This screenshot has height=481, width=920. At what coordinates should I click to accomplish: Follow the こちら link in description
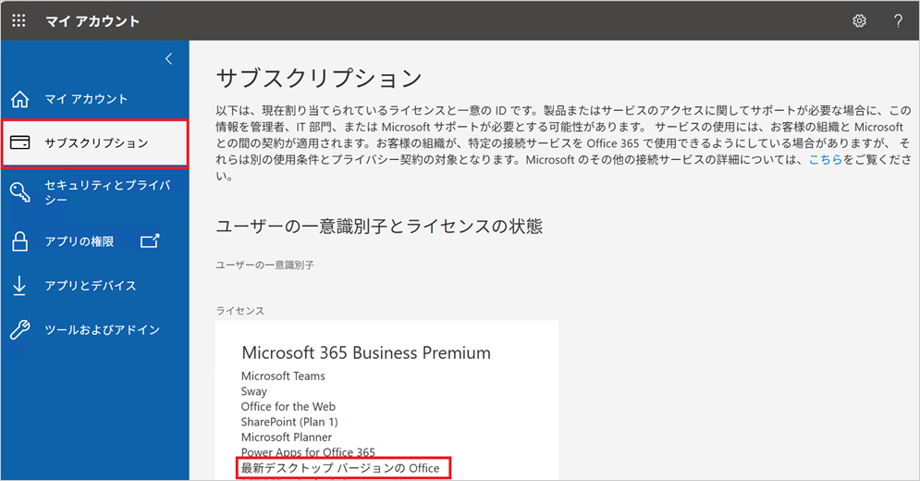pos(826,160)
